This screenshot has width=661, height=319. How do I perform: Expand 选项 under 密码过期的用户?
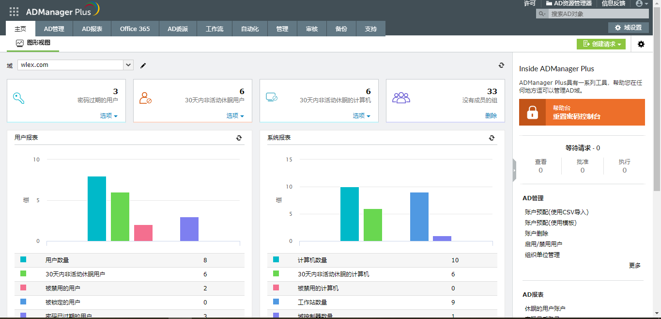tap(109, 116)
